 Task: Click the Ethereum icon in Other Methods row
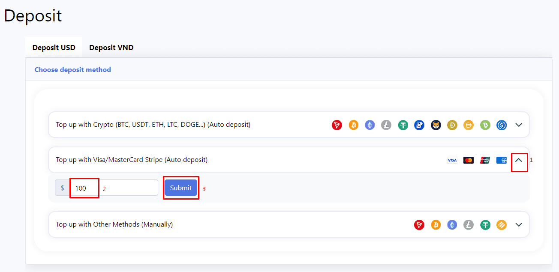point(452,225)
